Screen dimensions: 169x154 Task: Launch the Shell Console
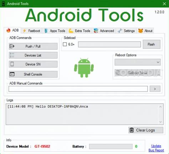coord(33,74)
